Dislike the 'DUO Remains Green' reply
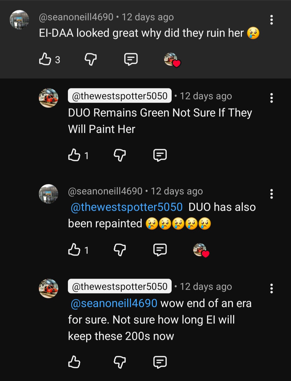This screenshot has width=291, height=381. click(120, 155)
